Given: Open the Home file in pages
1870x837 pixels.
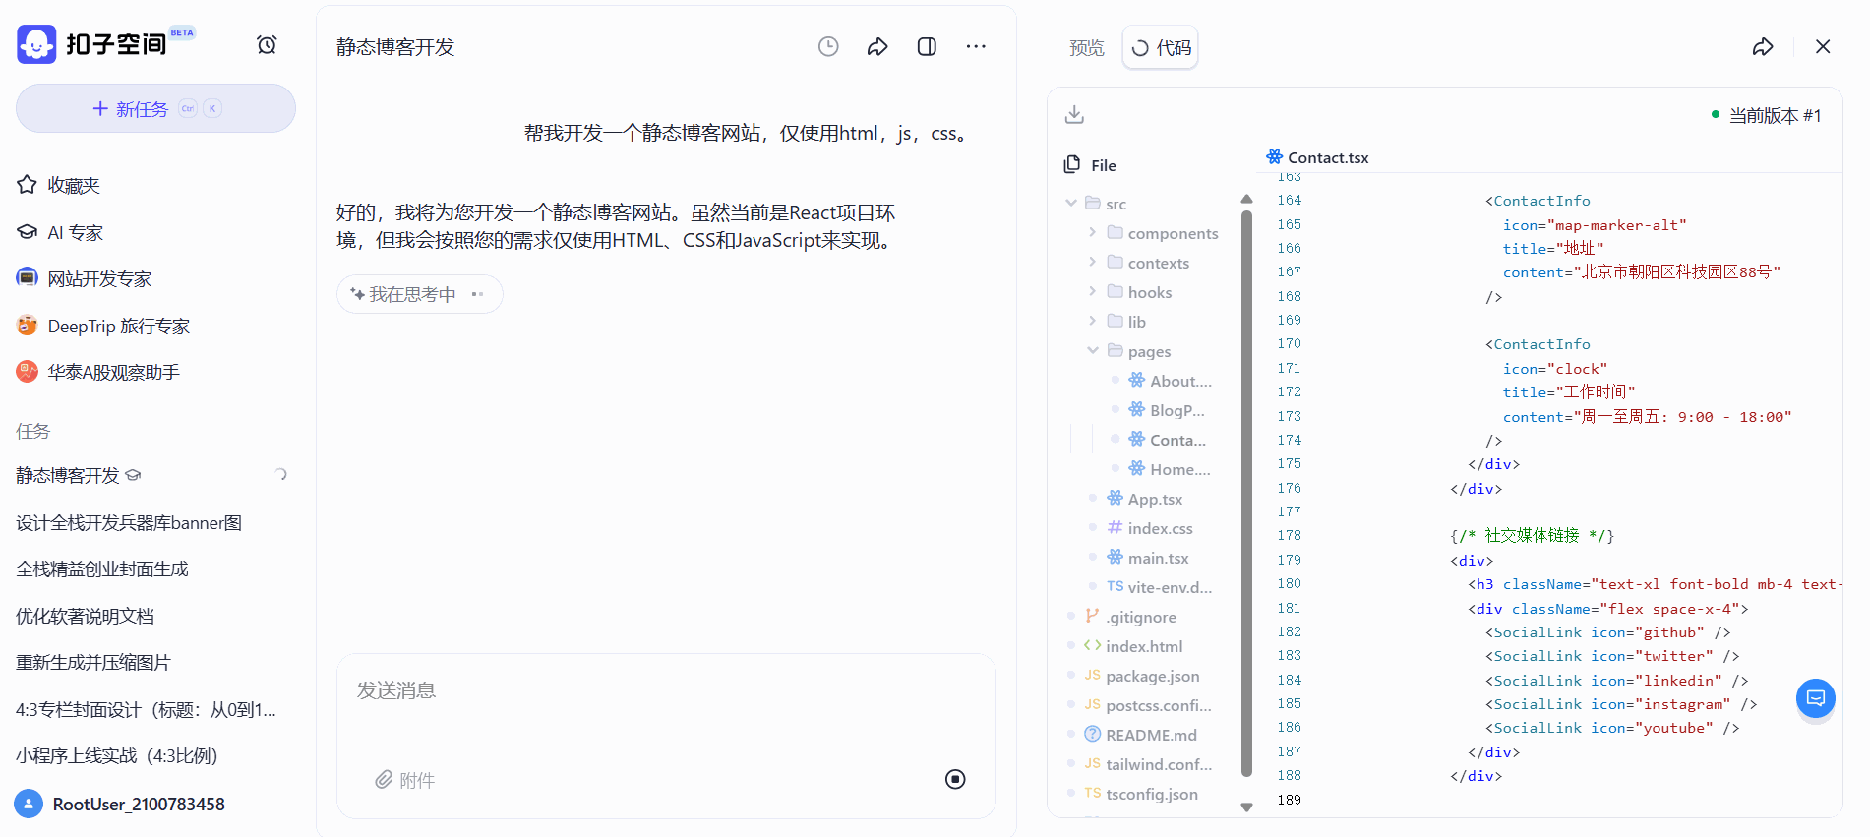Looking at the screenshot, I should point(1171,469).
